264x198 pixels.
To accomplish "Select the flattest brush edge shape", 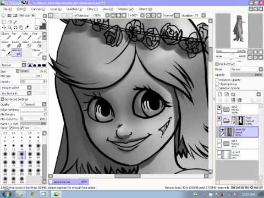I will point(44,65).
